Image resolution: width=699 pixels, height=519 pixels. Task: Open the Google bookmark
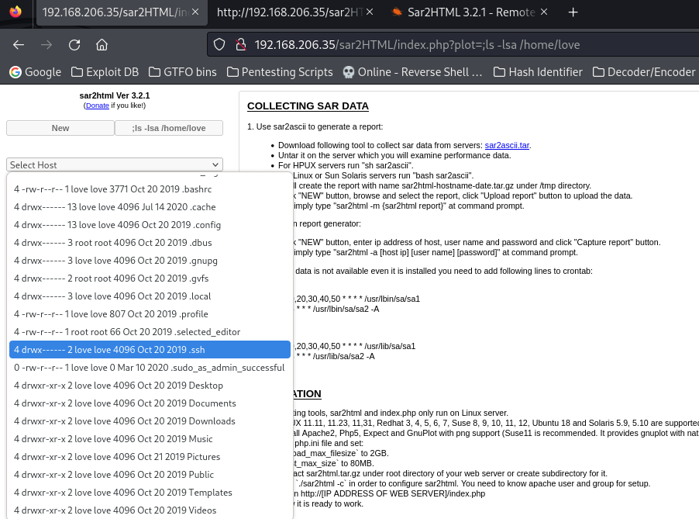[x=35, y=72]
